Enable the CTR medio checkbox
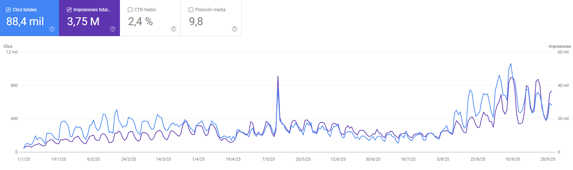573x170 pixels. tap(130, 10)
